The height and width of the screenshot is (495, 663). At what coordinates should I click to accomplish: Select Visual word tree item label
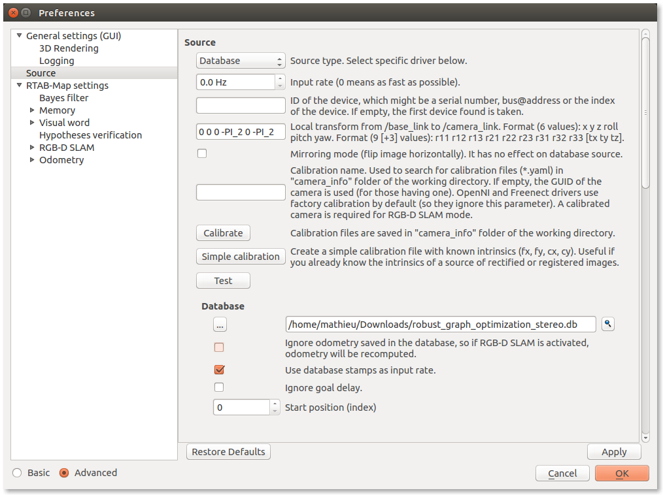[64, 123]
